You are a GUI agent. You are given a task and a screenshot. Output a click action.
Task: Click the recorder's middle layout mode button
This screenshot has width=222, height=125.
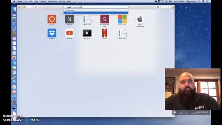point(180,112)
